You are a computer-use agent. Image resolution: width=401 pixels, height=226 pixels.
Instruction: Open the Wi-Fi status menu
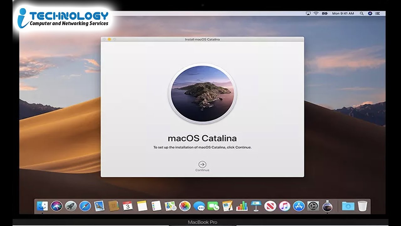(316, 13)
